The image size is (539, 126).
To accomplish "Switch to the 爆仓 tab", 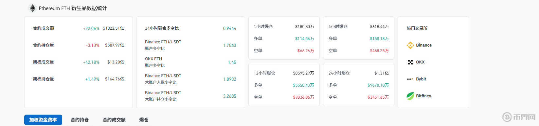I will pyautogui.click(x=144, y=120).
